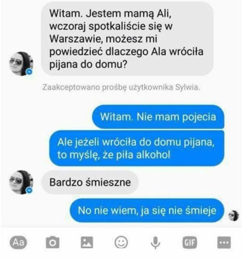Tap Messenger badge on the lower avatar
Image resolution: width=242 pixels, height=261 pixels.
(29, 190)
